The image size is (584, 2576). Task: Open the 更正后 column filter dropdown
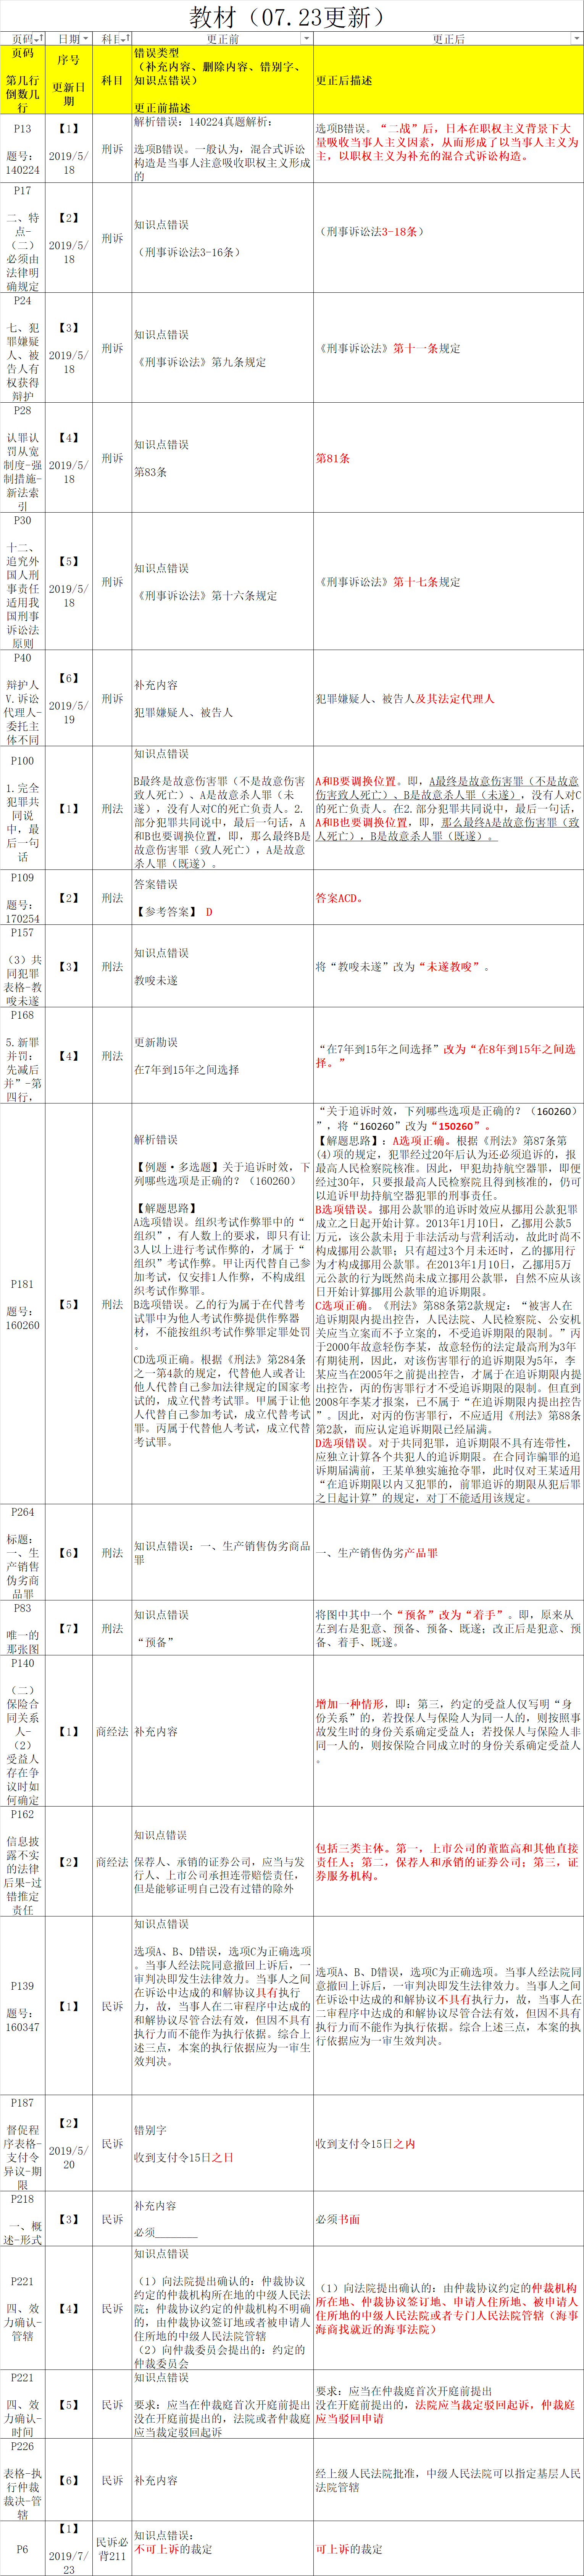[577, 39]
